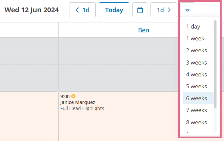Click the Wed 12 Jun 2024 date heading

pyautogui.click(x=32, y=10)
